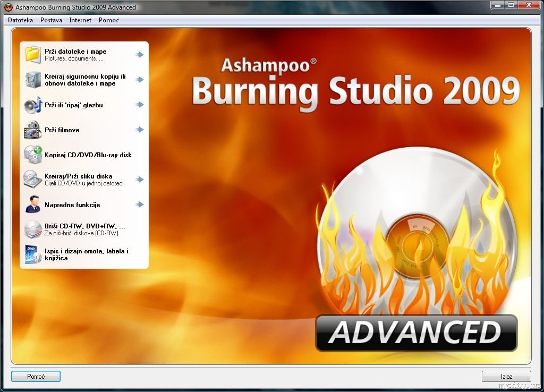Expand arrow next to Kreiraj/Prži sliku diska
The height and width of the screenshot is (392, 544).
[140, 180]
